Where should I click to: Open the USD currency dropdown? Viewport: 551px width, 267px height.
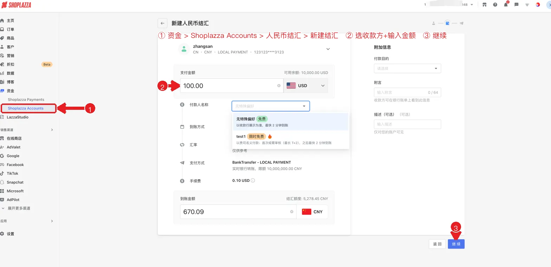[306, 86]
